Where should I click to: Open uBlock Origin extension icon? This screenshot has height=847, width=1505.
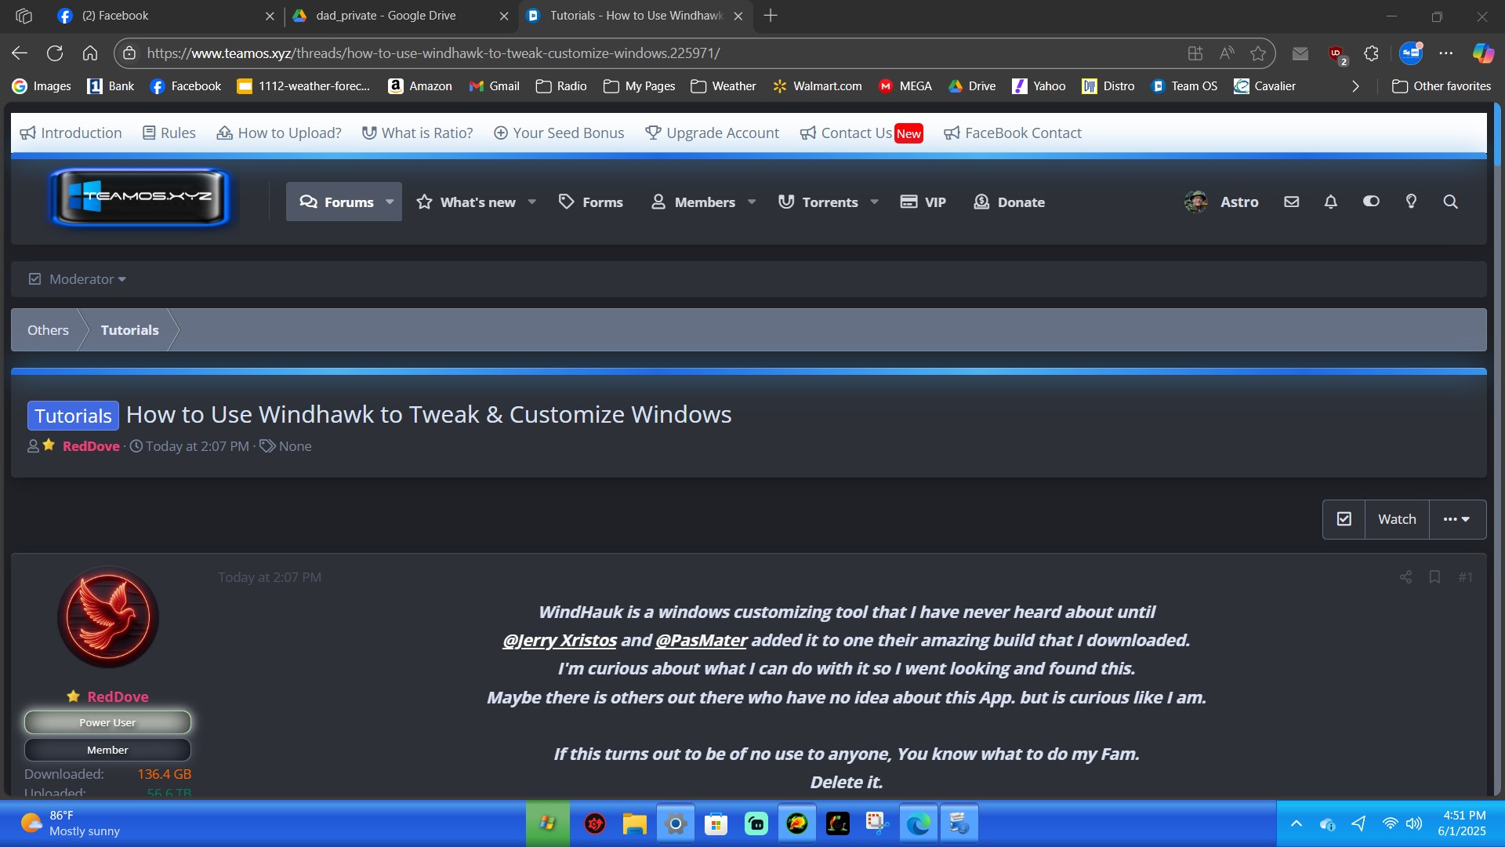[x=1336, y=54]
